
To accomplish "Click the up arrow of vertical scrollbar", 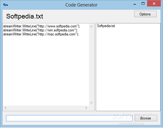I will 91,26.
